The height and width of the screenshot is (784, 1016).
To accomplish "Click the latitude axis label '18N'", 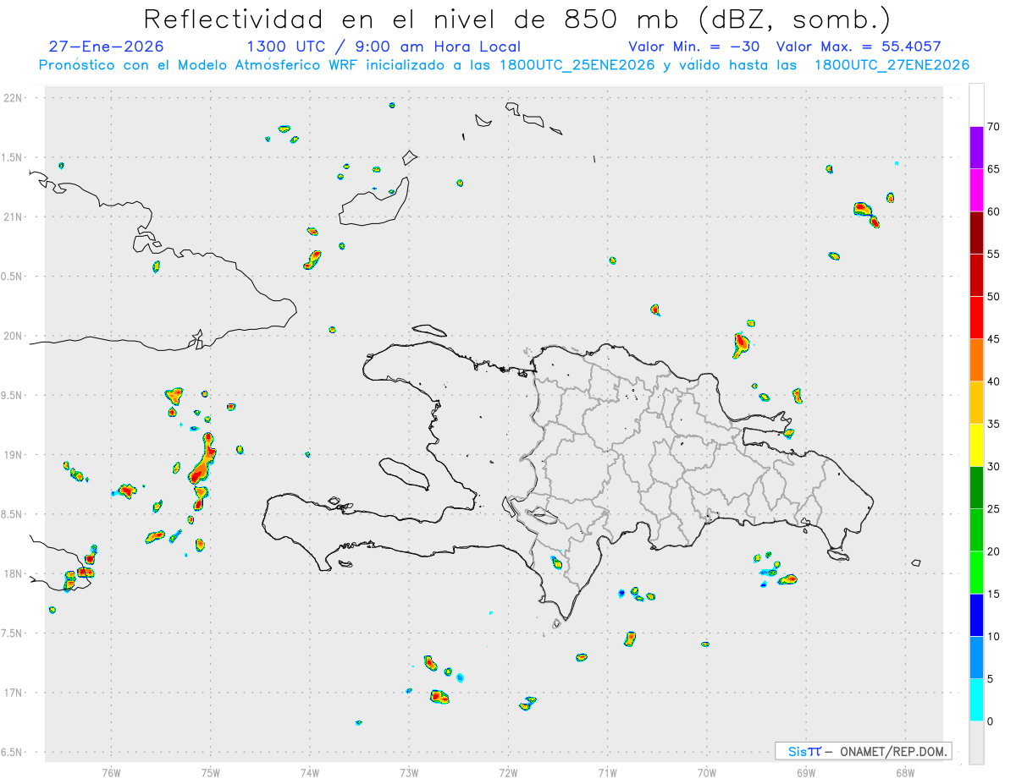I will (x=14, y=573).
